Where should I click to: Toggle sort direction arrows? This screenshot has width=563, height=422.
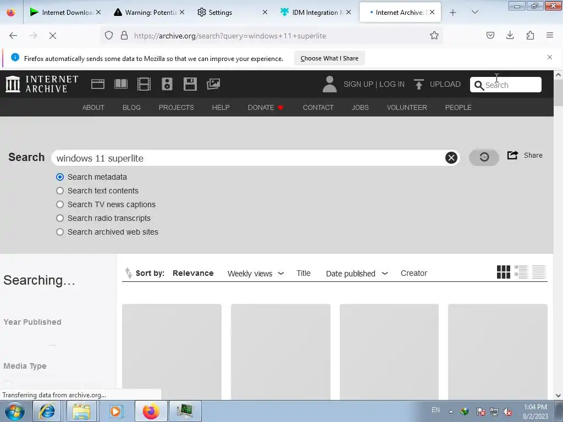(x=128, y=273)
